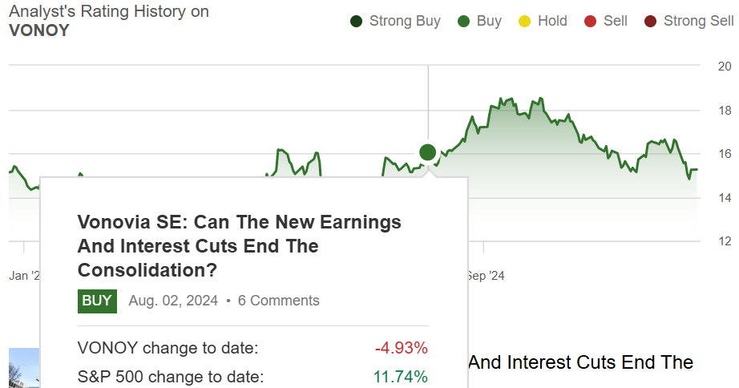739x388 pixels.
Task: Click the Buy rating marker on the chart
Action: (x=427, y=152)
